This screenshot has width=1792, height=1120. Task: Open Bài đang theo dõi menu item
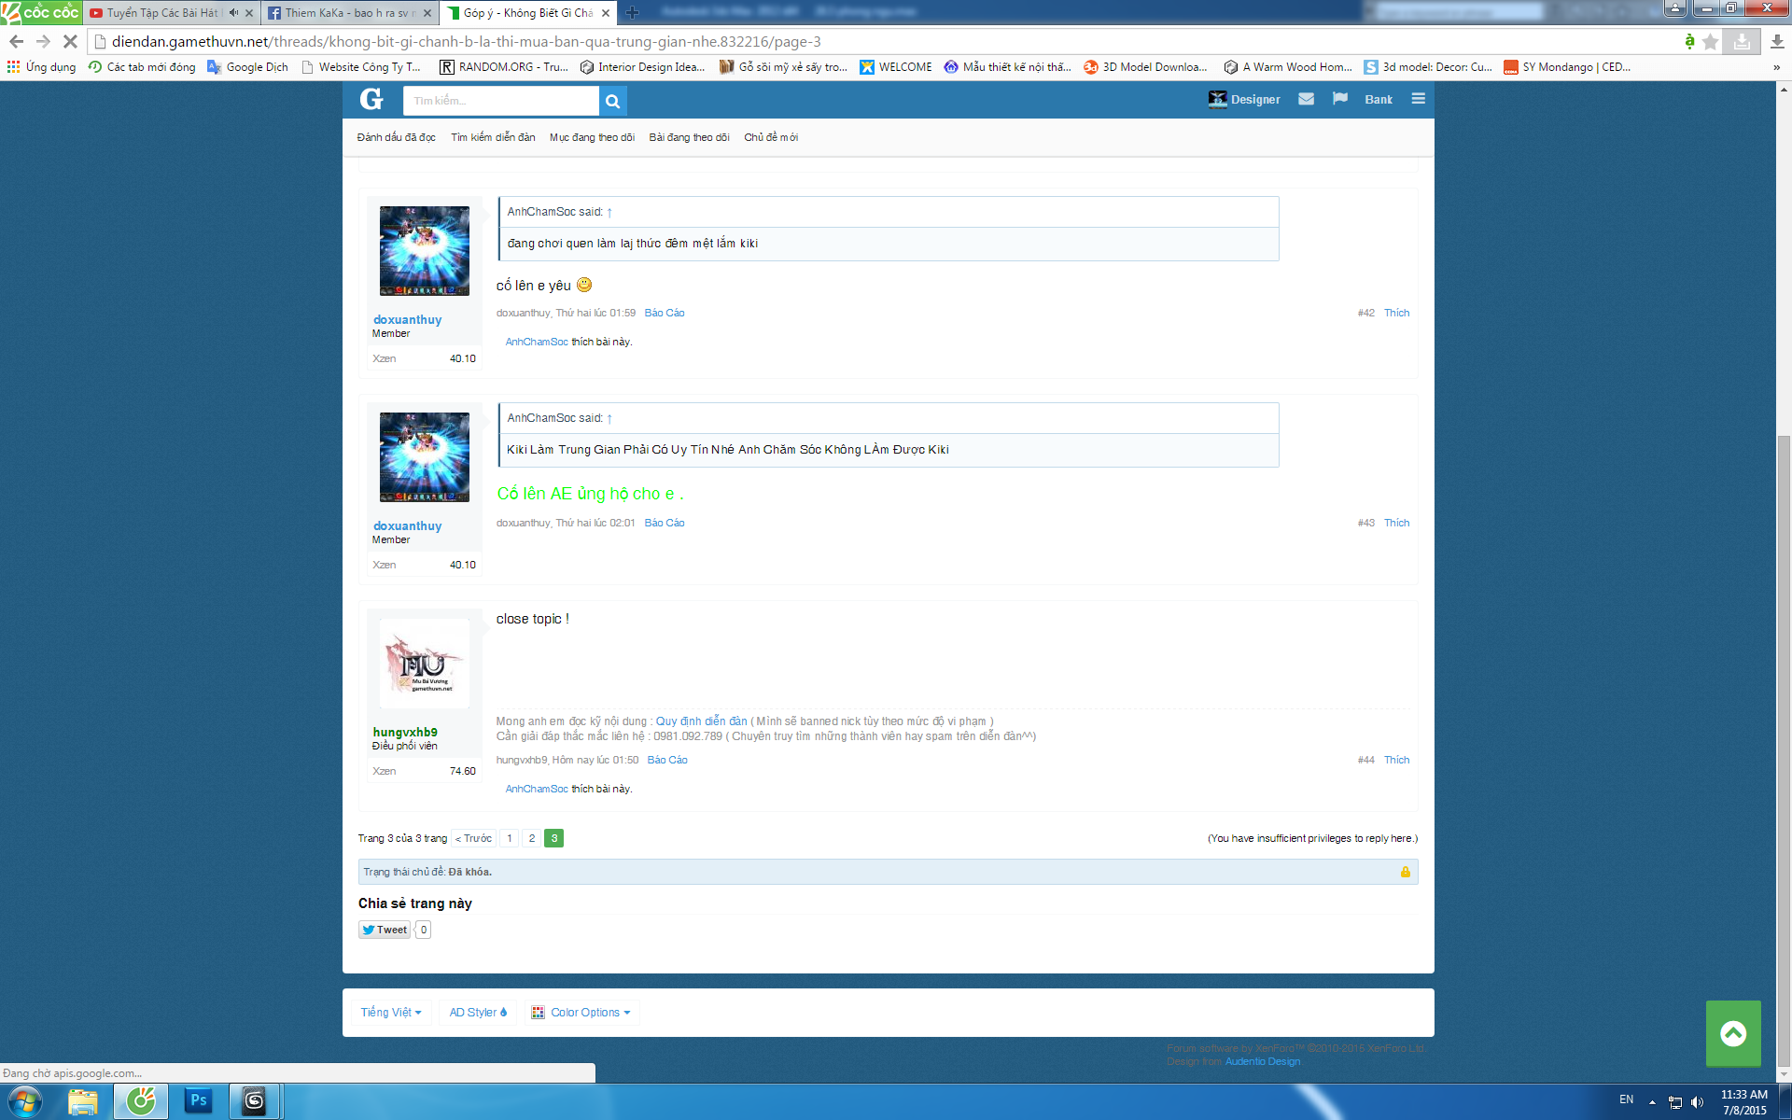pos(689,137)
